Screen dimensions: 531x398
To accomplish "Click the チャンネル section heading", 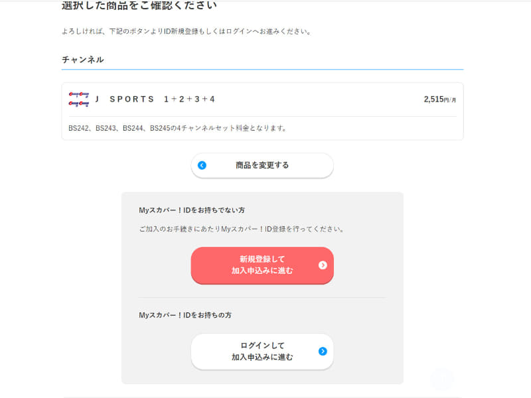I will pyautogui.click(x=81, y=60).
